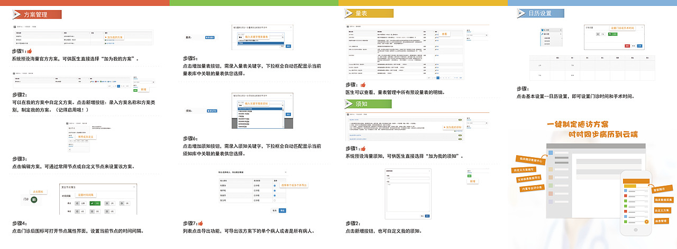Click the current page number in my-plans pagination
Viewport: 677px width, 249px height.
click(x=118, y=86)
